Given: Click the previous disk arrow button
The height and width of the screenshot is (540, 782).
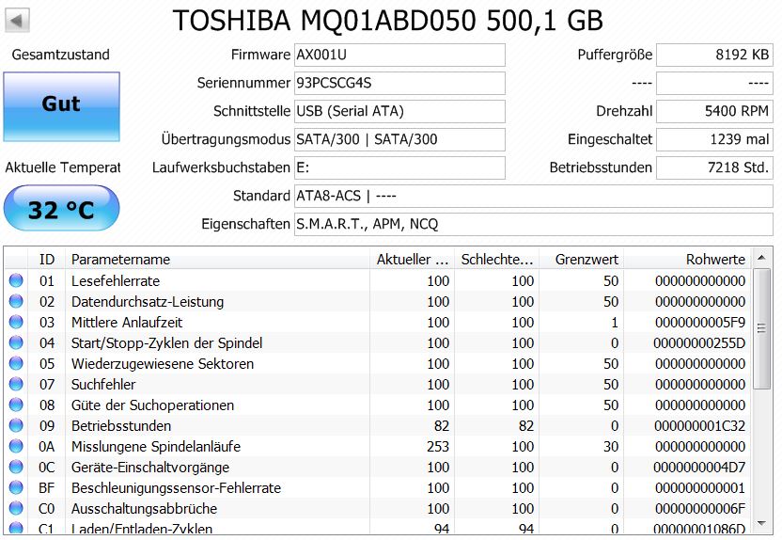Looking at the screenshot, I should [18, 20].
